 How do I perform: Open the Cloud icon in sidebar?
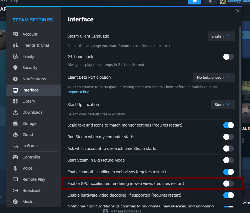click(x=15, y=135)
